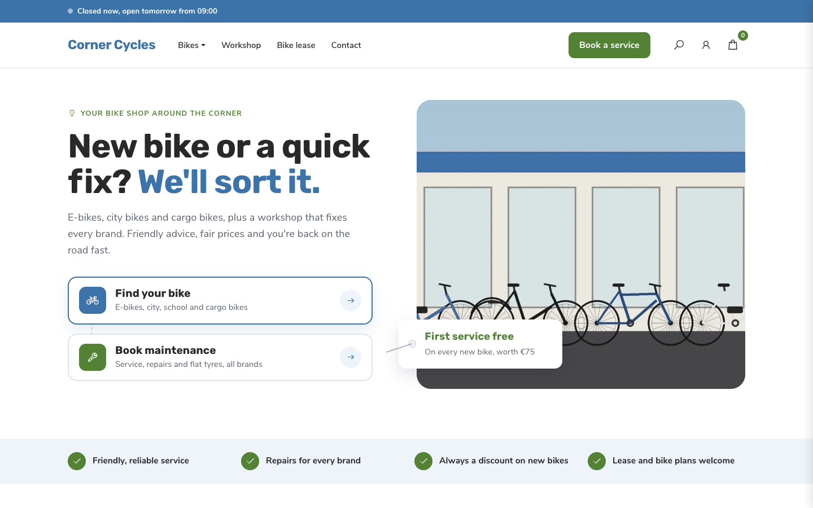Click 'On every new bike, worth €75' text
813x508 pixels.
(x=480, y=352)
